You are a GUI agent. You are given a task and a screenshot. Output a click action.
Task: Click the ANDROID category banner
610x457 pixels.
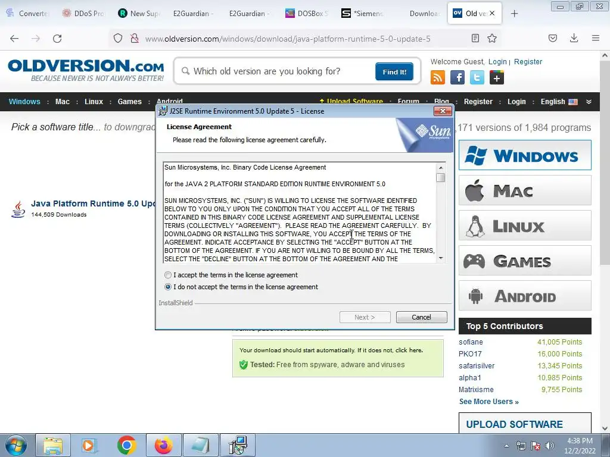click(525, 295)
